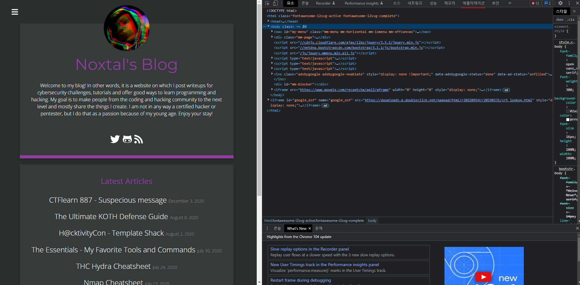
Task: Switch to drawer 콘솔 tab
Action: pyautogui.click(x=277, y=229)
